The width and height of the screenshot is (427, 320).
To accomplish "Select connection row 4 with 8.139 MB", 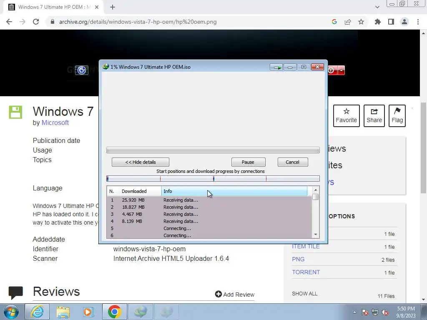I will [x=209, y=221].
